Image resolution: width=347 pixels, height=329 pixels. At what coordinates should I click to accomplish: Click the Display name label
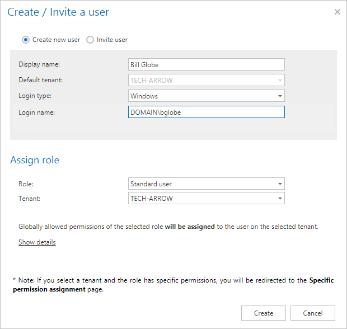click(x=39, y=64)
